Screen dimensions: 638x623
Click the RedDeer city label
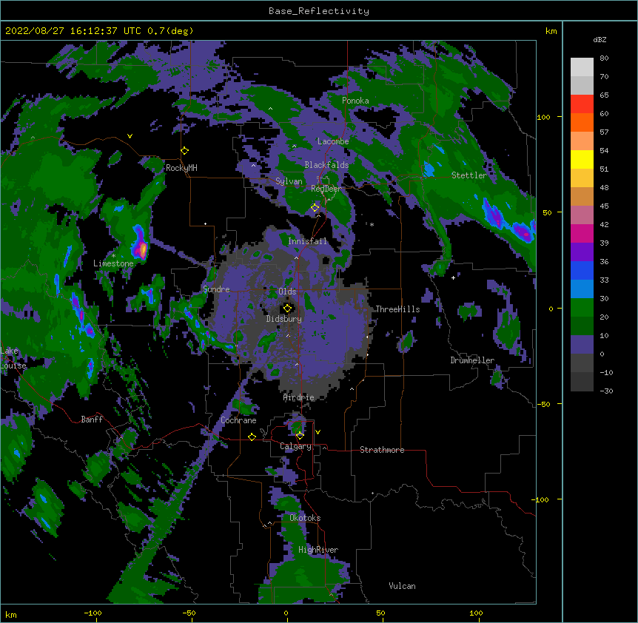point(326,189)
